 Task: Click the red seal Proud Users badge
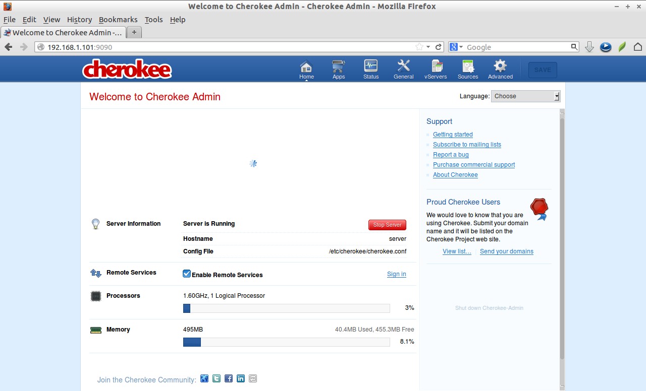coord(539,209)
